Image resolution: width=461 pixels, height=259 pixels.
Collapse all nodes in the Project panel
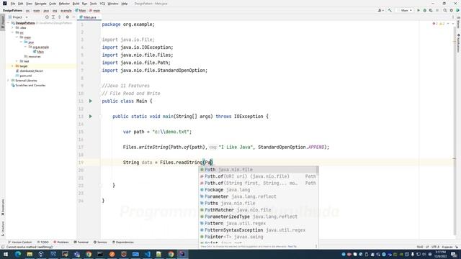click(x=60, y=17)
